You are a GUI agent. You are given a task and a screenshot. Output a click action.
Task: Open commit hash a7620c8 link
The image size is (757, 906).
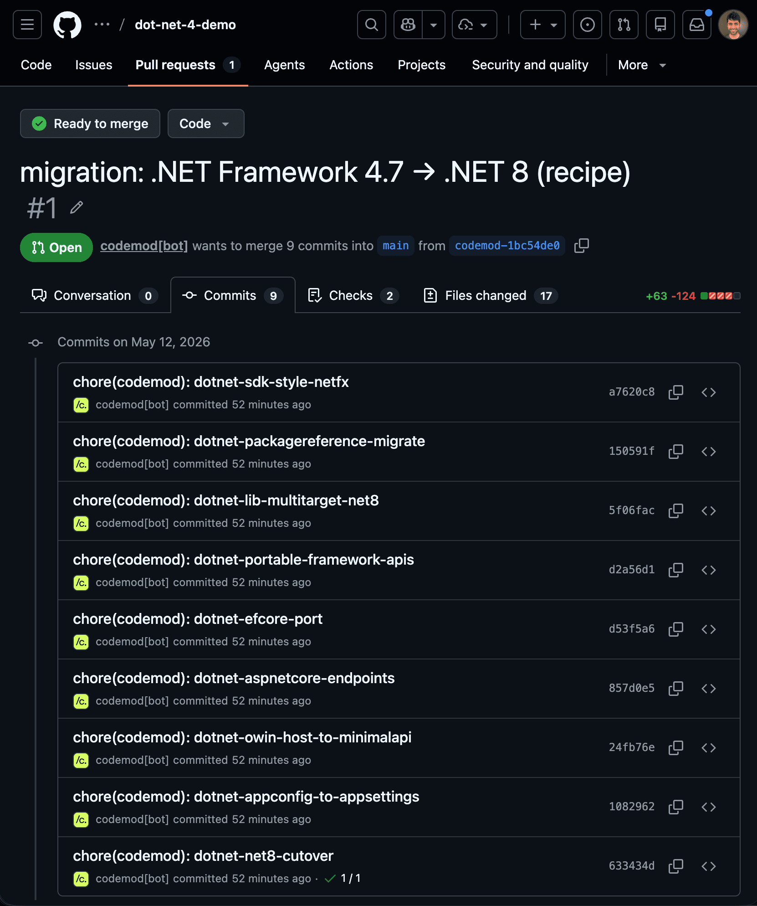[x=632, y=392]
